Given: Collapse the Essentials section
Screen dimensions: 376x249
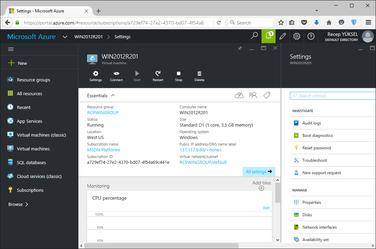Looking at the screenshot, I should point(113,96).
